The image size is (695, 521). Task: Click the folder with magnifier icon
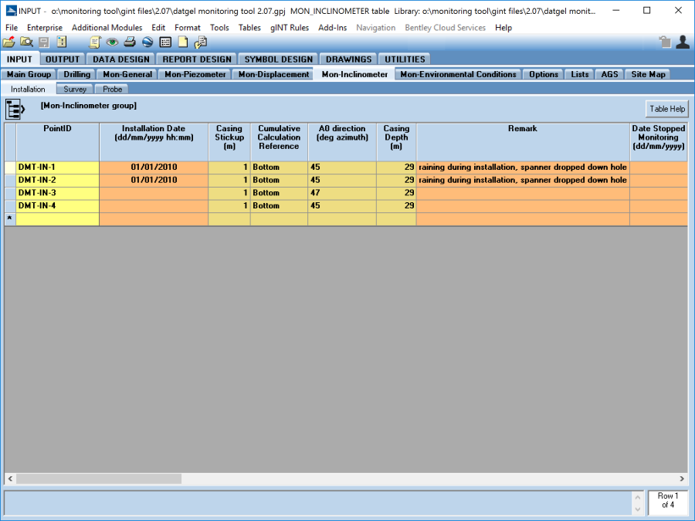(26, 42)
